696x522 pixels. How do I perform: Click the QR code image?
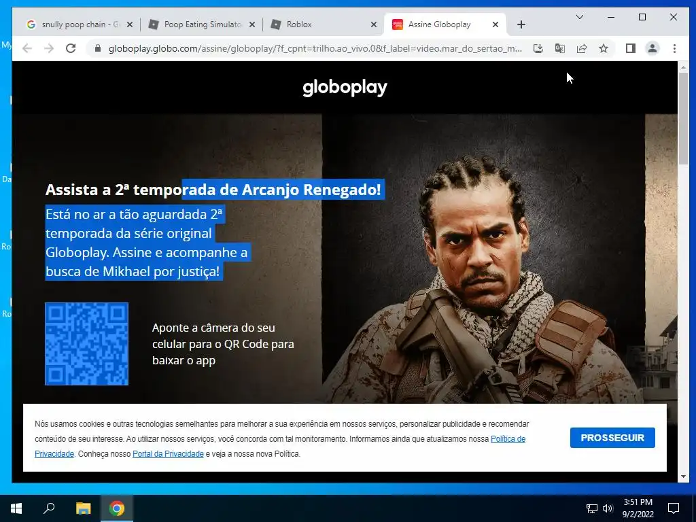pos(86,344)
